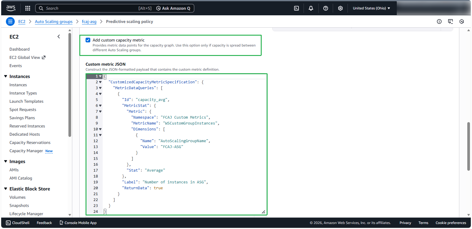
Task: Open EC2 Global View
Action: (x=25, y=57)
